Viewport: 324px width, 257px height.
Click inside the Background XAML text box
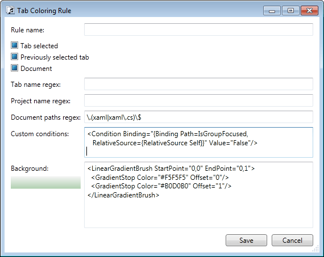[x=198, y=195]
